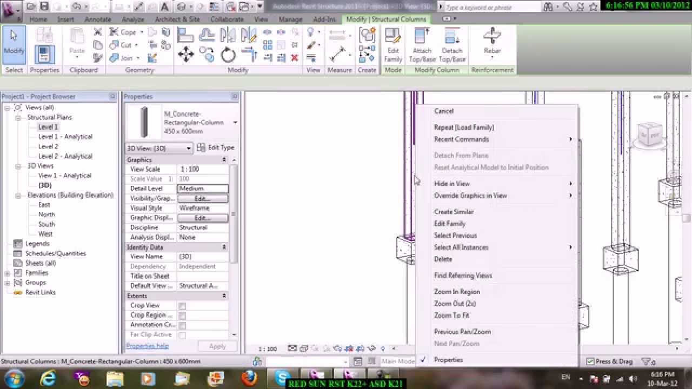The height and width of the screenshot is (389, 692).
Task: Click the Windows Start button
Action: click(14, 378)
